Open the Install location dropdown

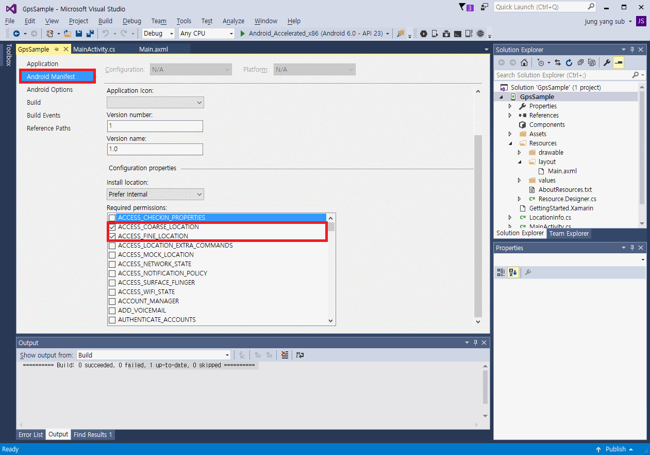pyautogui.click(x=155, y=194)
